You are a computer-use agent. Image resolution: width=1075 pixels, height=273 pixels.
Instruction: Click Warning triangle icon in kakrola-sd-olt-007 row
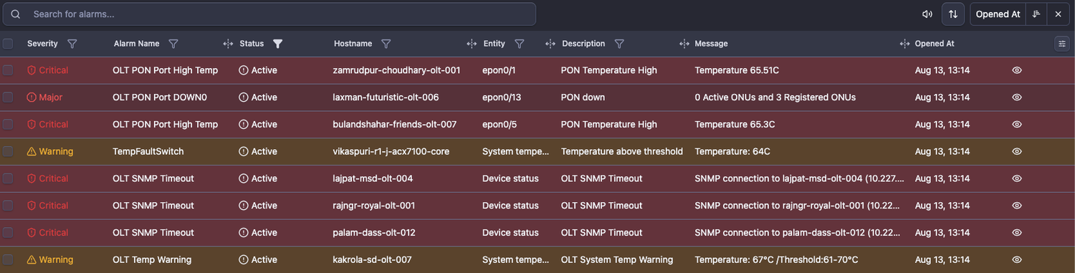tap(32, 260)
